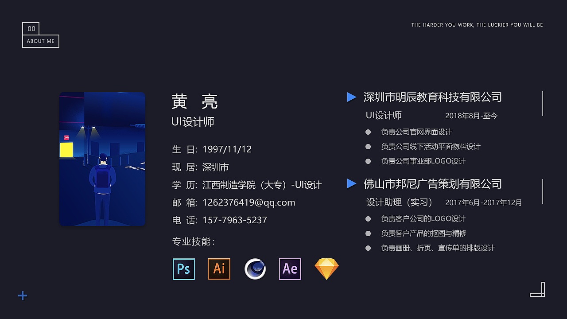Toggle the bullet beside 负责公司事业部LOGO设计
The image size is (567, 319).
click(x=368, y=161)
